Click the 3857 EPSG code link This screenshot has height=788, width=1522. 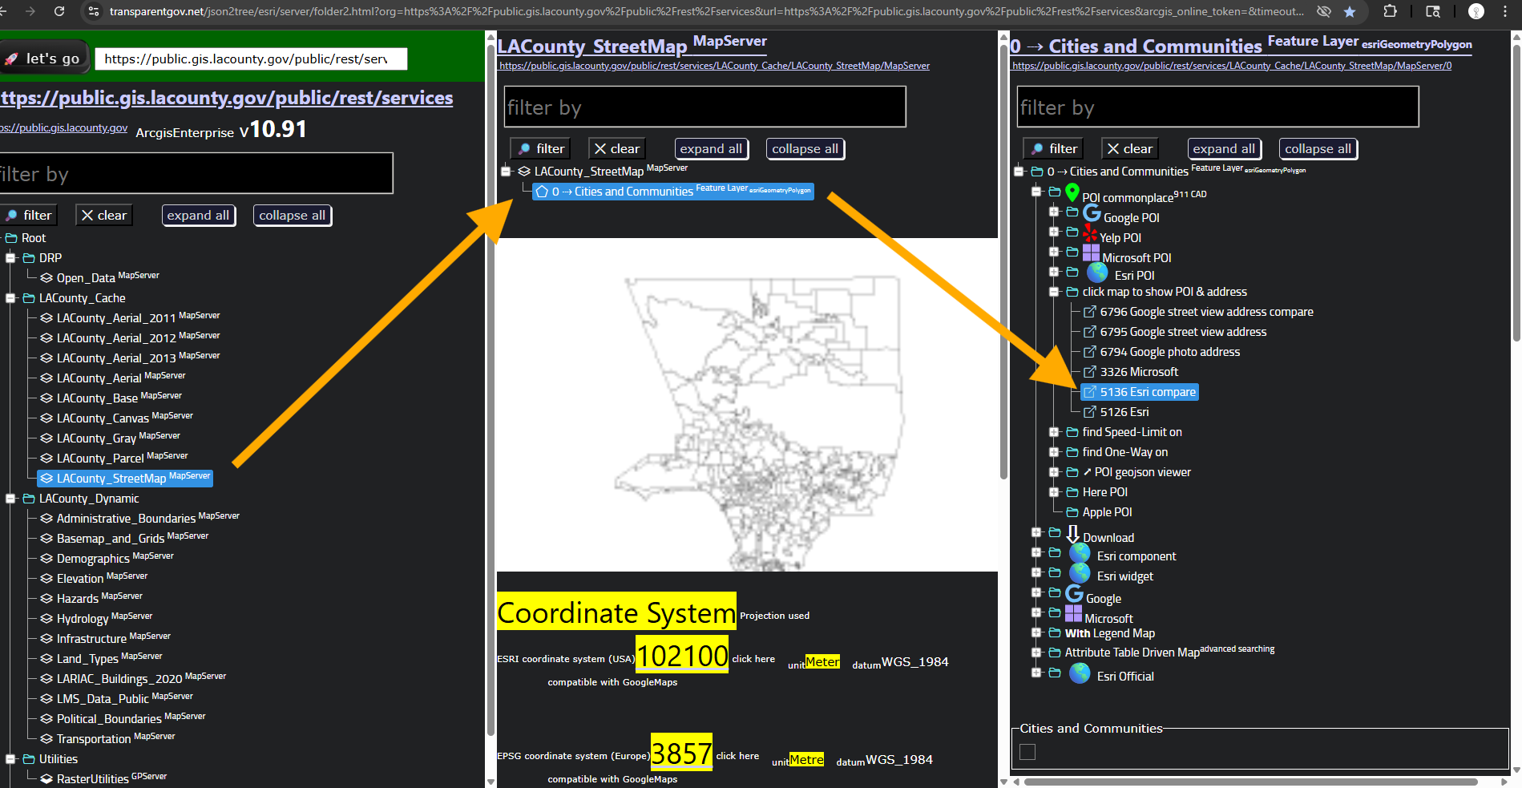[x=681, y=753]
